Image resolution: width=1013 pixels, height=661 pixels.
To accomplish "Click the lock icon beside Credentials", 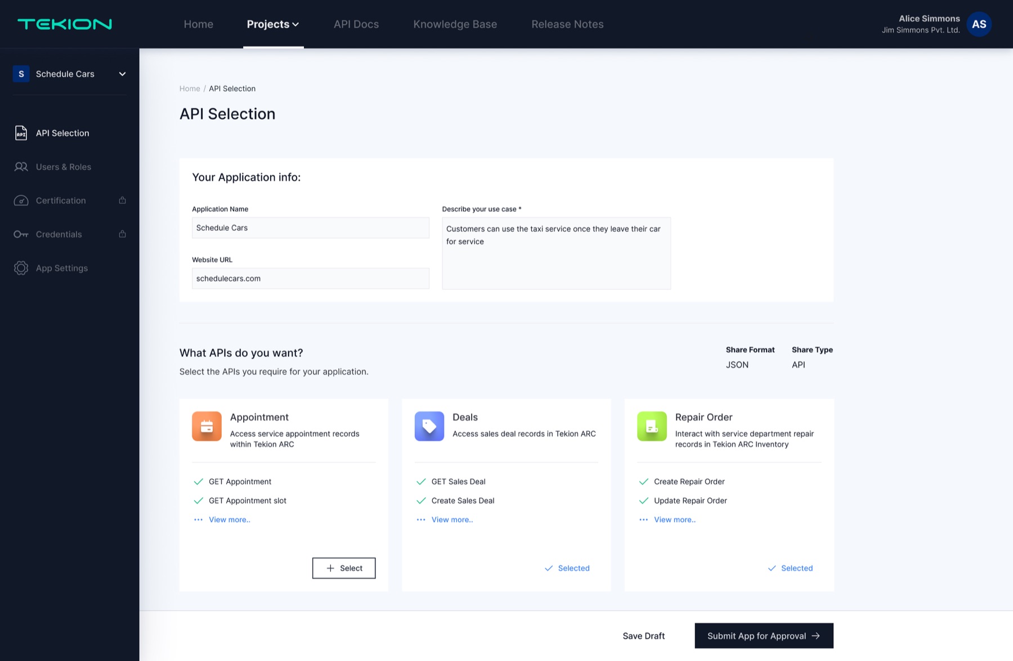I will [122, 234].
